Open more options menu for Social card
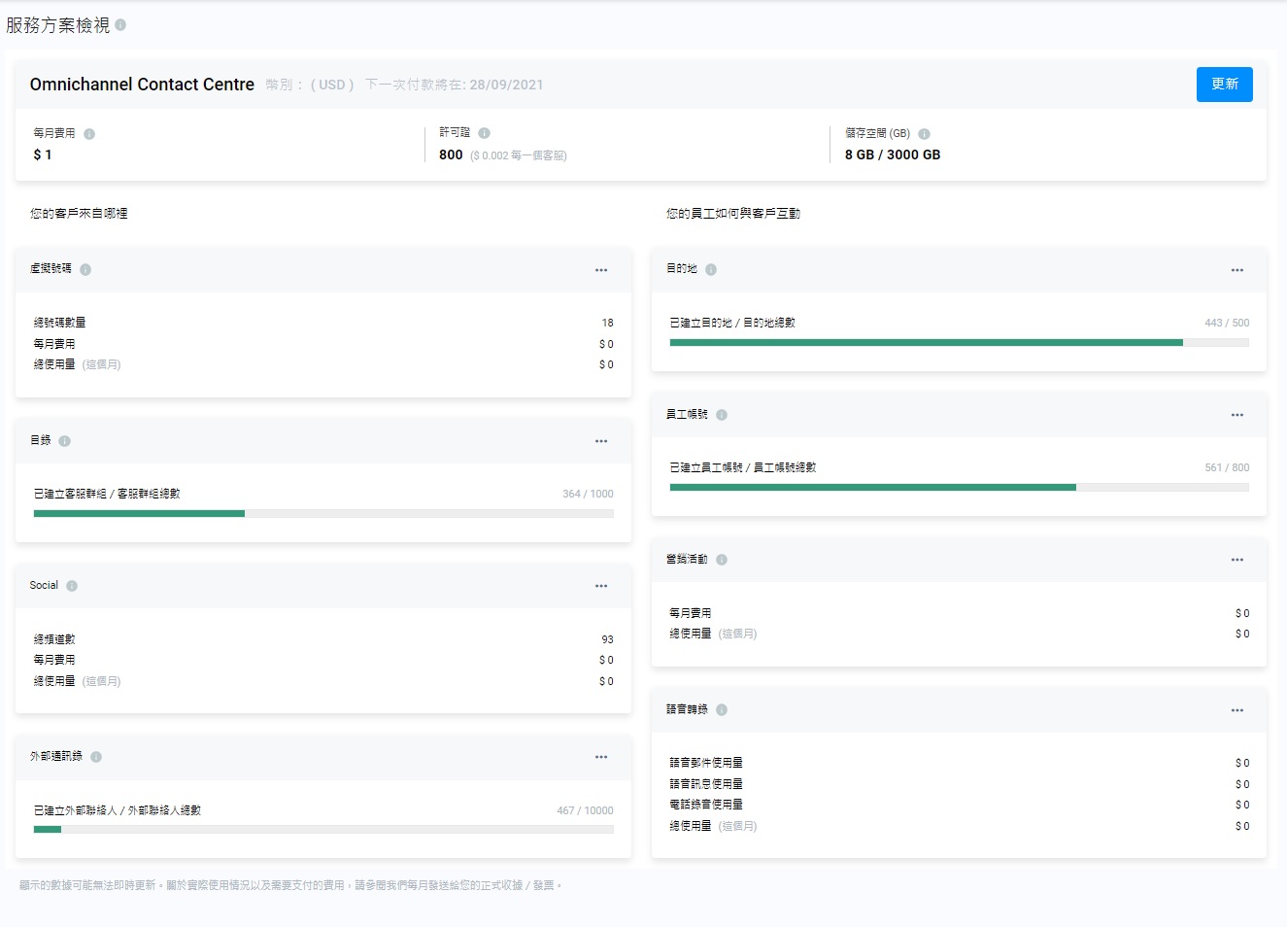The width and height of the screenshot is (1287, 927). click(x=601, y=586)
